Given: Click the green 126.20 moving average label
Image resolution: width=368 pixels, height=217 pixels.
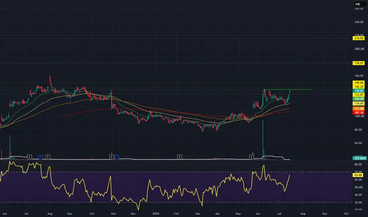Looking at the screenshot, I should click(359, 99).
